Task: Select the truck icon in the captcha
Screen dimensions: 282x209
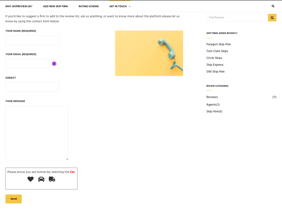Action: click(x=52, y=179)
